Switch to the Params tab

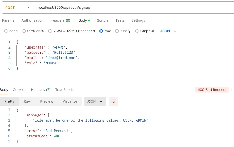(8, 20)
